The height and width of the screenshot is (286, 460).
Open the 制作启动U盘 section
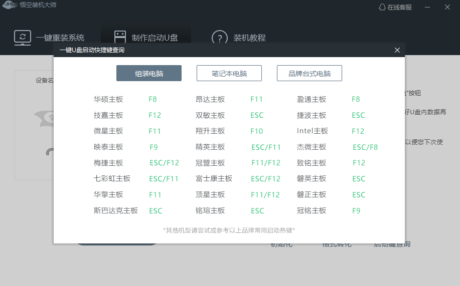(155, 38)
